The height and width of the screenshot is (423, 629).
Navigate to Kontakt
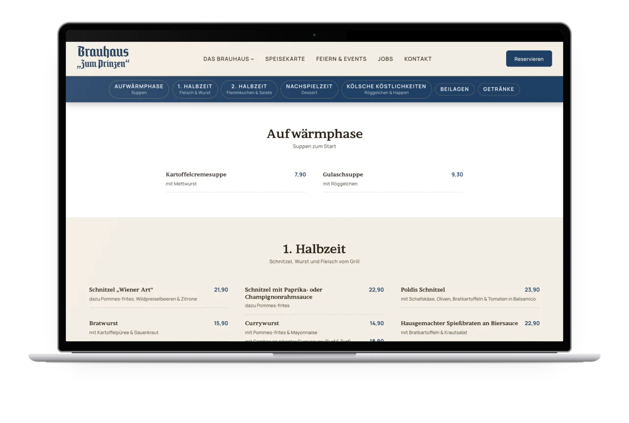418,59
